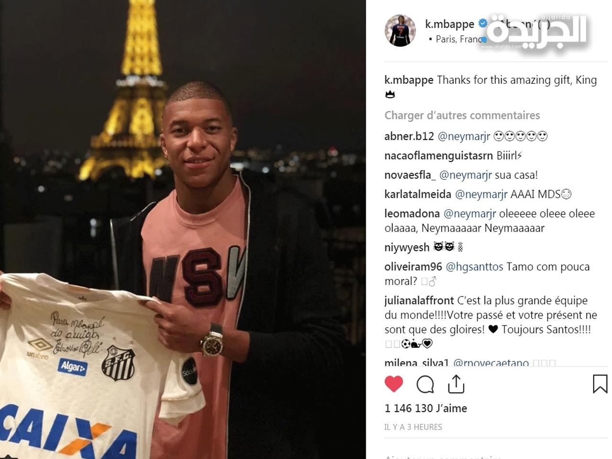The height and width of the screenshot is (459, 612).
Task: Click the share arrow icon
Action: pos(456,383)
